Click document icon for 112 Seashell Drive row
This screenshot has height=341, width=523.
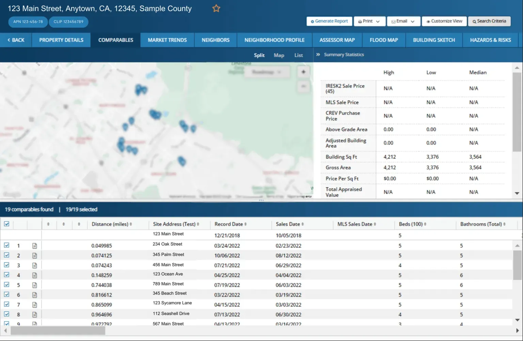[x=34, y=314]
